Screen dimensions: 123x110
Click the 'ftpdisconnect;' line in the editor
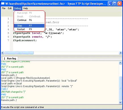pos(25,40)
